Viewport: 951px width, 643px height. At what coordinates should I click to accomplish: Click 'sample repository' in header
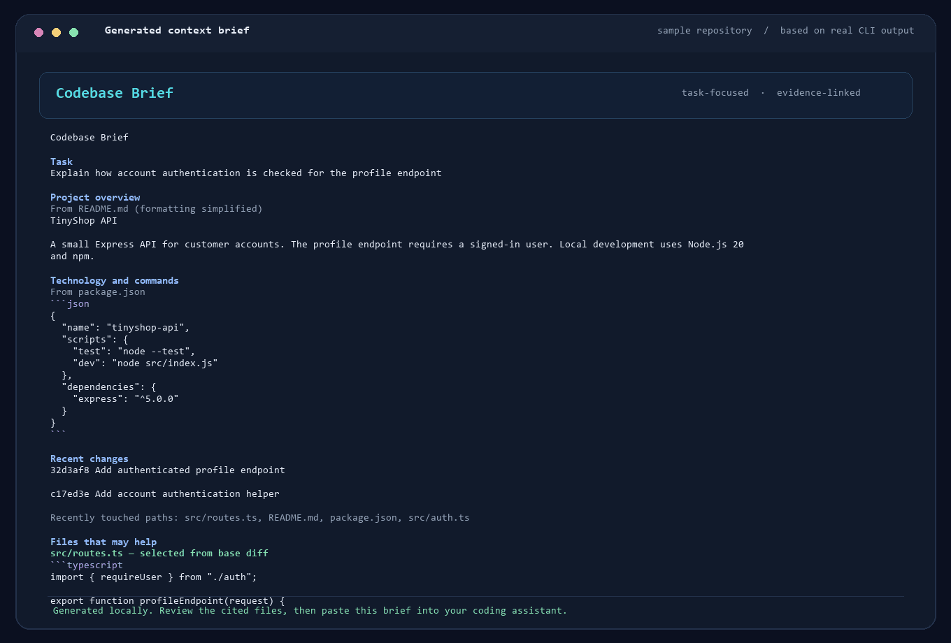pyautogui.click(x=705, y=31)
